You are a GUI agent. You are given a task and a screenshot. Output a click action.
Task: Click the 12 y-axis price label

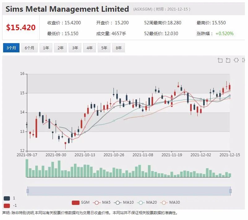click(22, 151)
